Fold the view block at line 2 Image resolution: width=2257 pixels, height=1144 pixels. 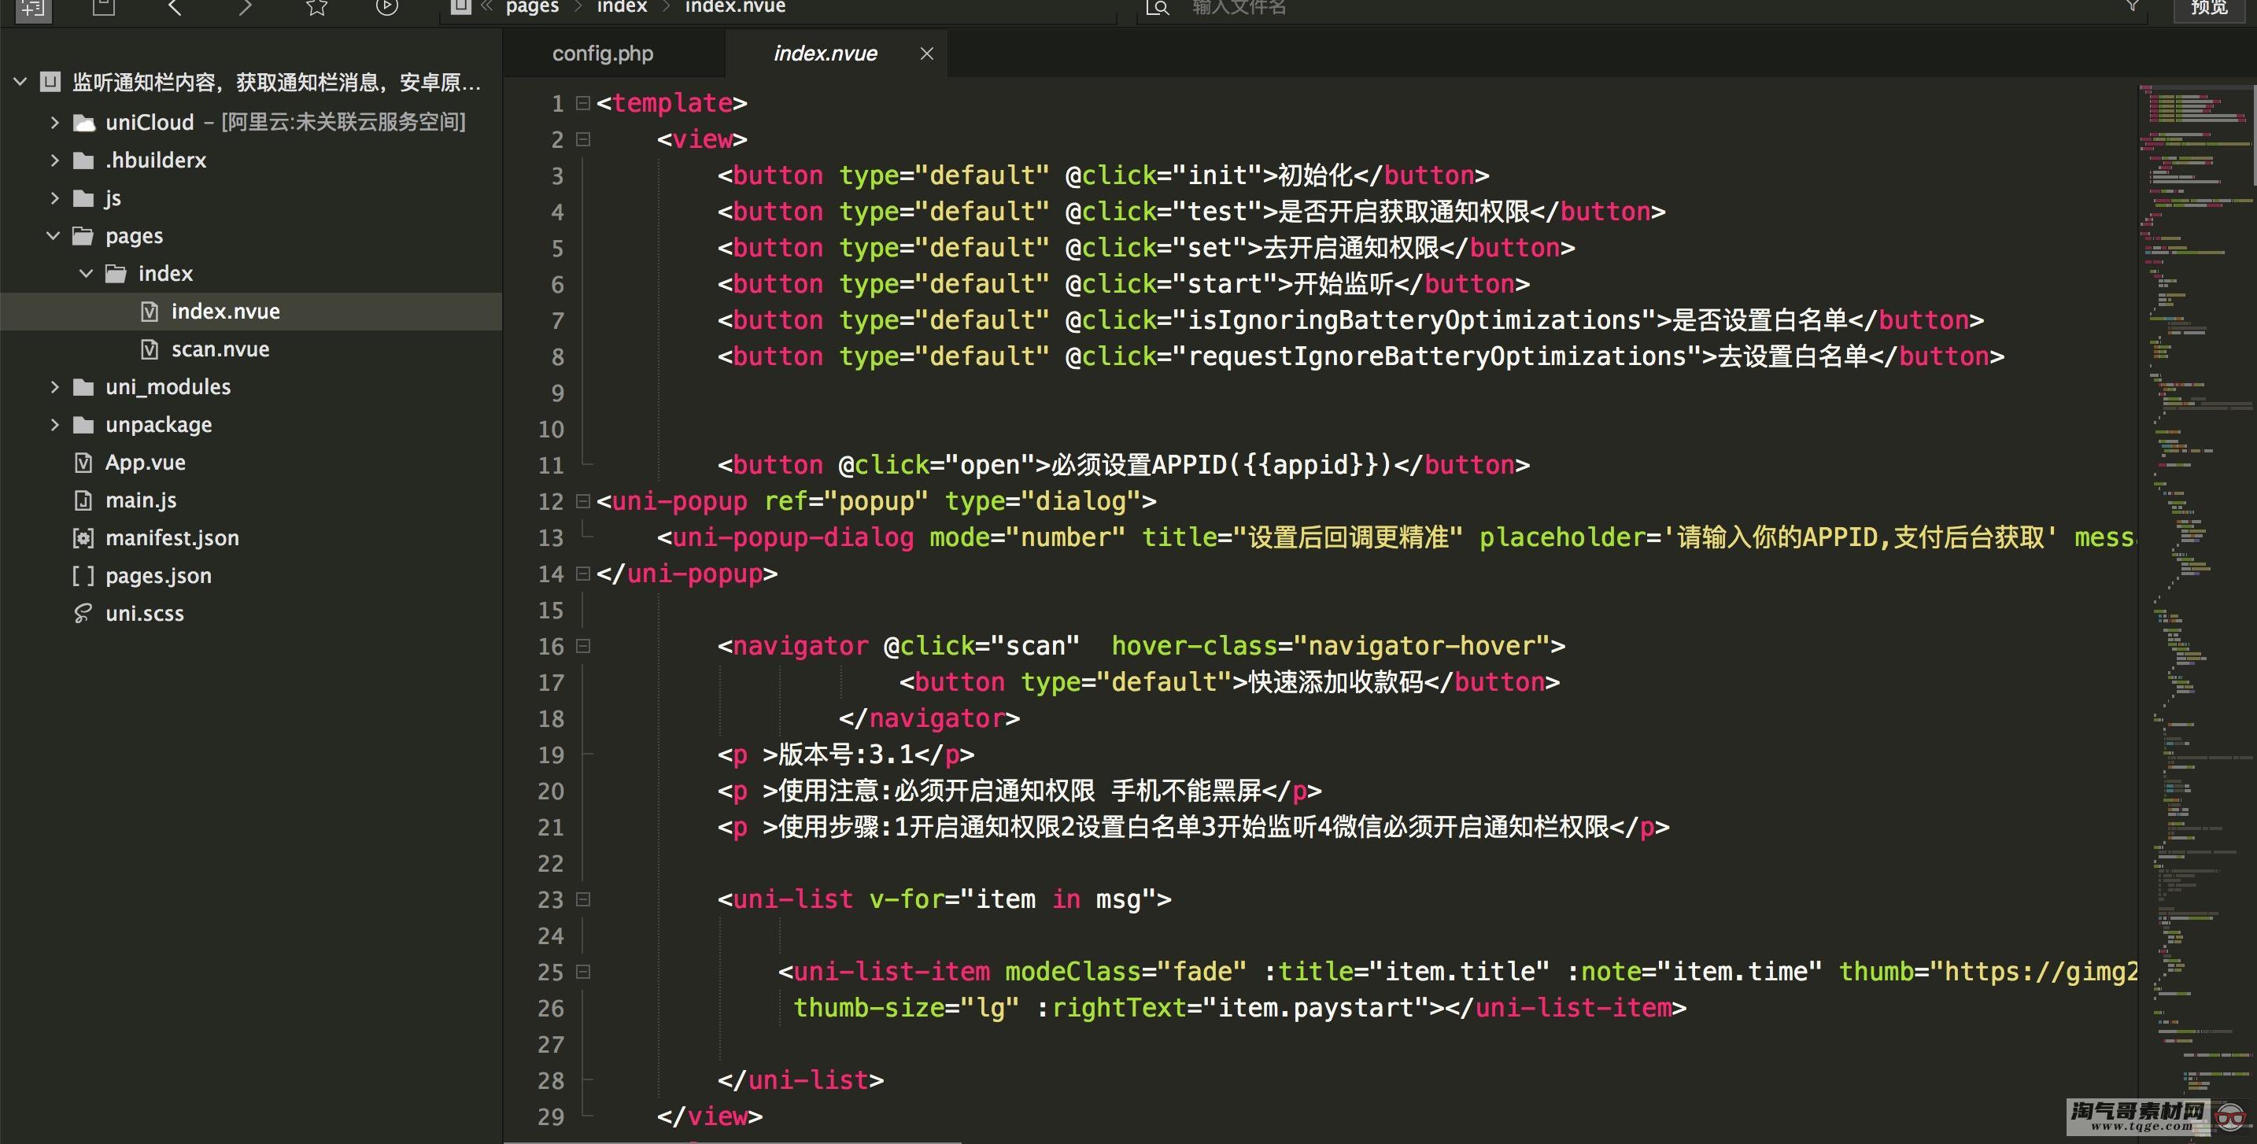pyautogui.click(x=583, y=139)
